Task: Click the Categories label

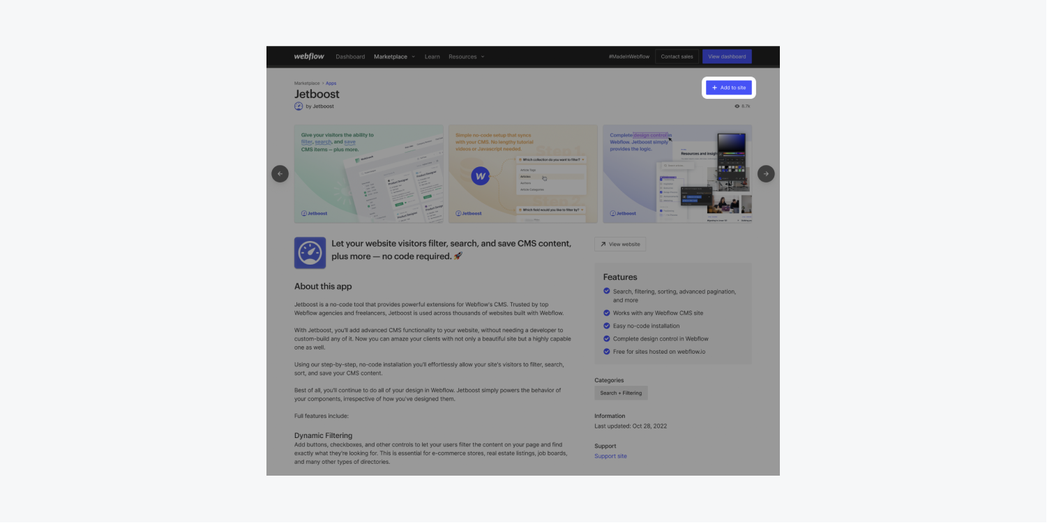Action: (609, 380)
